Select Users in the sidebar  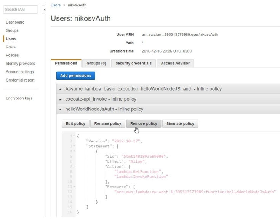11,39
